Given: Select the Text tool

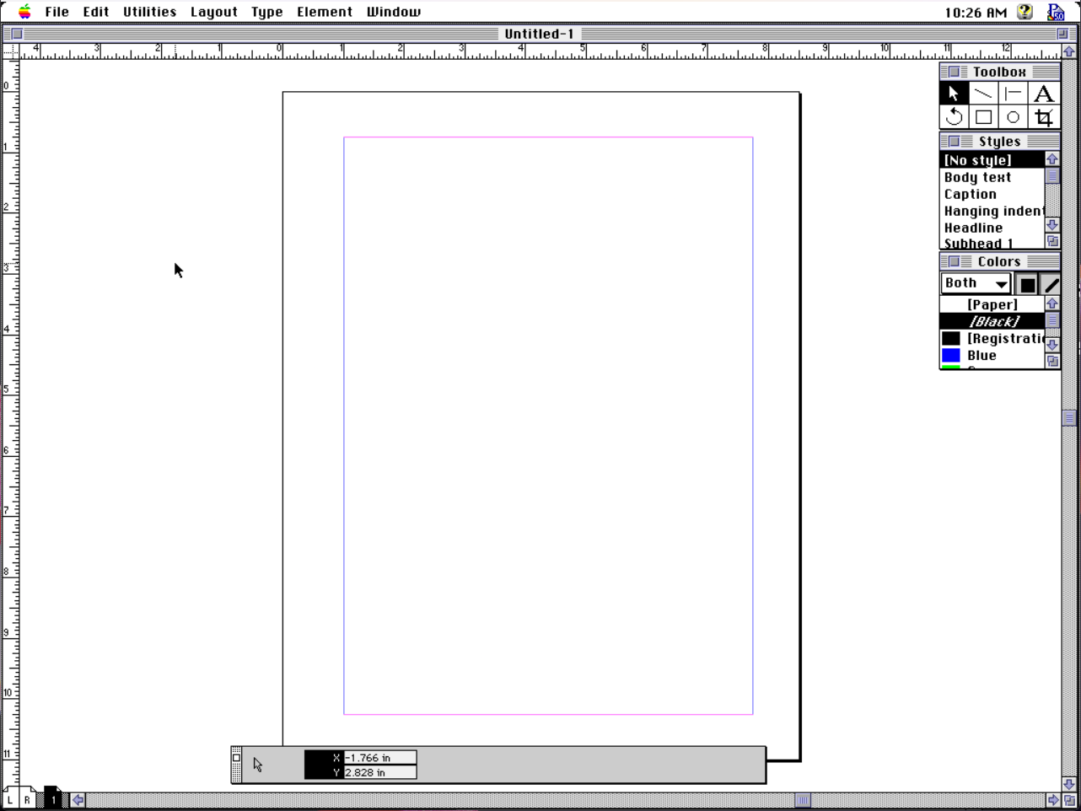Looking at the screenshot, I should pyautogui.click(x=1043, y=93).
